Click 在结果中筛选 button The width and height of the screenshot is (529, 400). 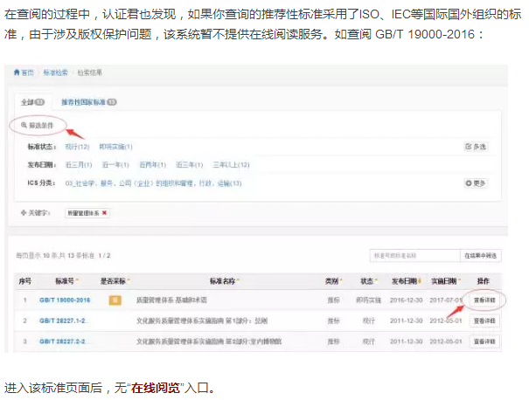(x=480, y=255)
